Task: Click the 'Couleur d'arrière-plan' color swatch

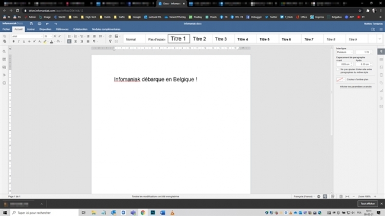Action: (x=340, y=80)
